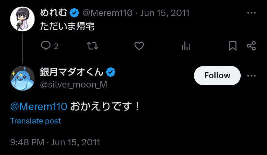The image size is (267, 155).
Task: Follow 銀月マダオくん
Action: (217, 76)
